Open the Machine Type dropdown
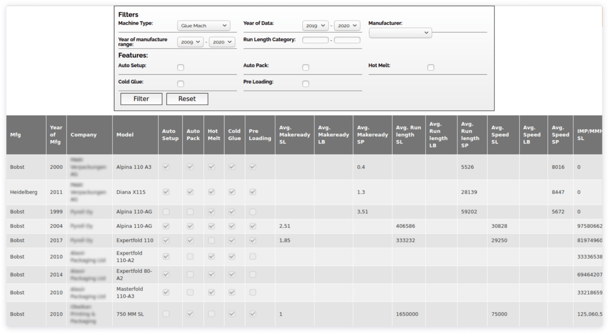The width and height of the screenshot is (609, 334). pyautogui.click(x=204, y=26)
